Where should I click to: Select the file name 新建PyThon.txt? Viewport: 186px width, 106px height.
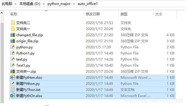(x=28, y=90)
